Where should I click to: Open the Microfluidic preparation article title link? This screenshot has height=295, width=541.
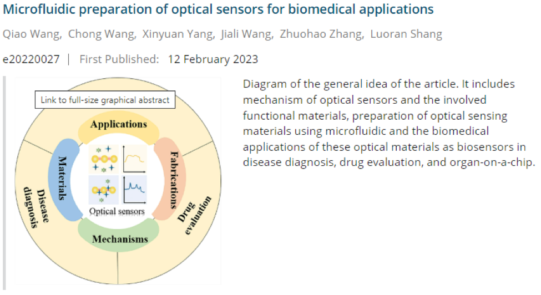pos(219,10)
